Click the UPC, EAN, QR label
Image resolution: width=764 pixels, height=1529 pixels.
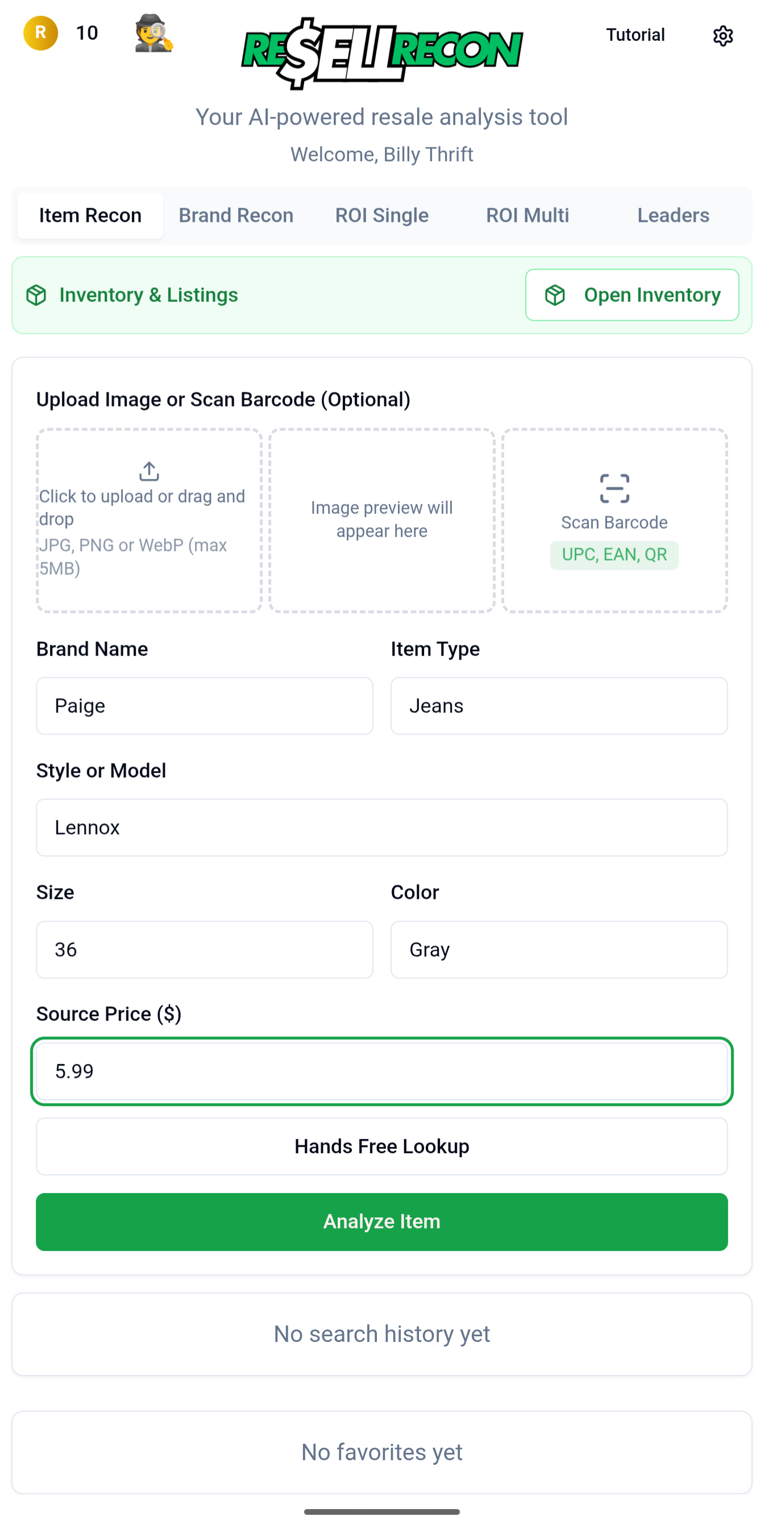(x=614, y=554)
